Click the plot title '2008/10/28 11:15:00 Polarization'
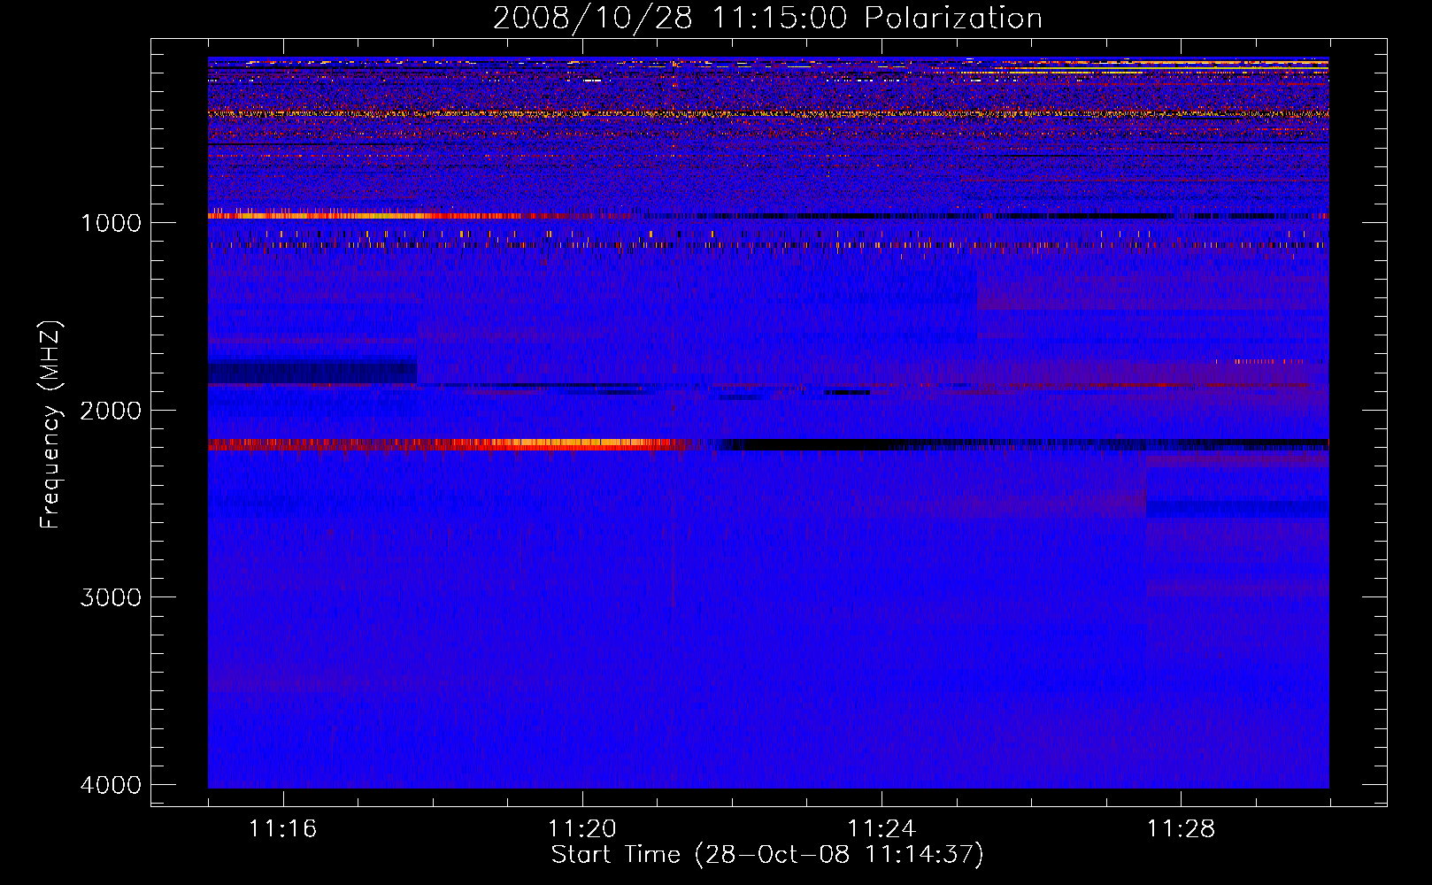 point(767,18)
